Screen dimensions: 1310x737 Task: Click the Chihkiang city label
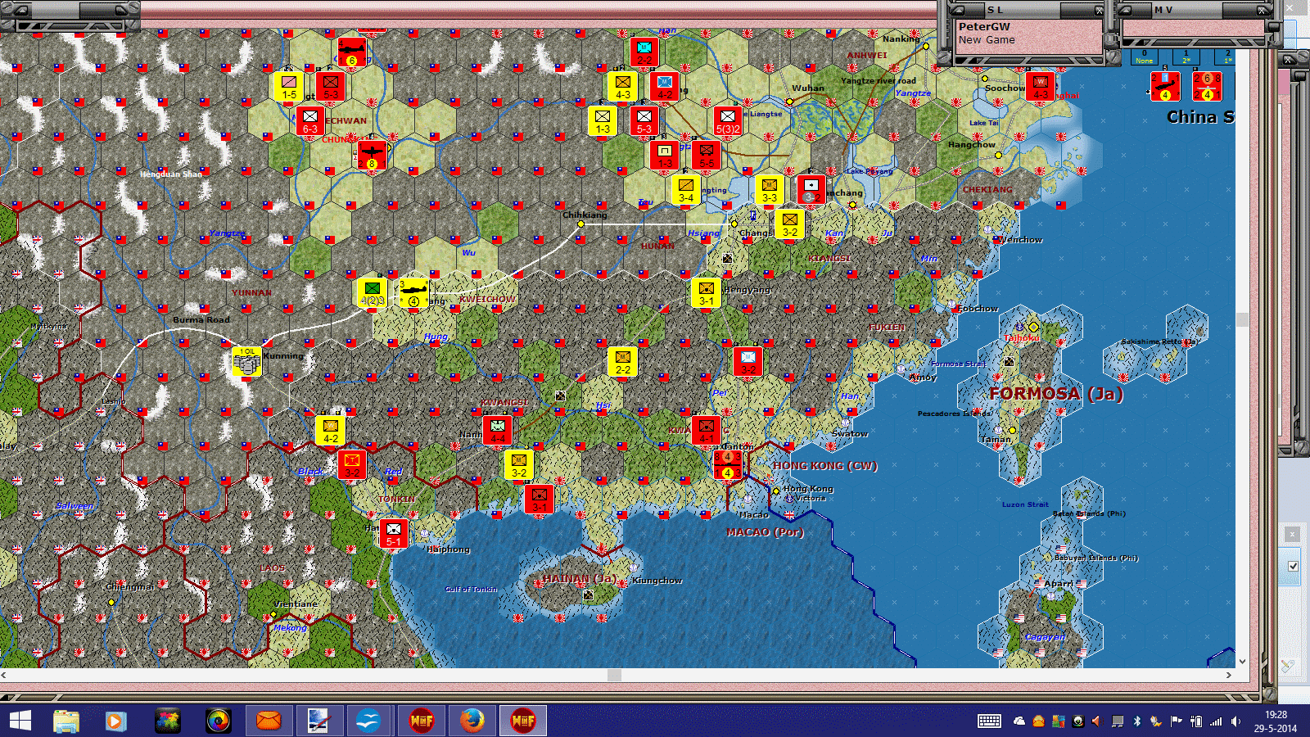pos(585,215)
